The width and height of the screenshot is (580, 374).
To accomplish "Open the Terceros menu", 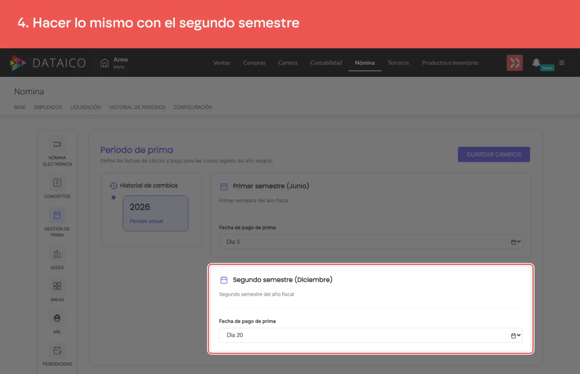I will pyautogui.click(x=398, y=63).
